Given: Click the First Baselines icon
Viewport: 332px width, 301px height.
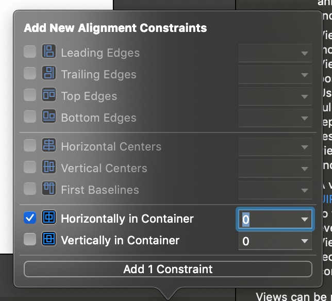Looking at the screenshot, I should [x=49, y=189].
